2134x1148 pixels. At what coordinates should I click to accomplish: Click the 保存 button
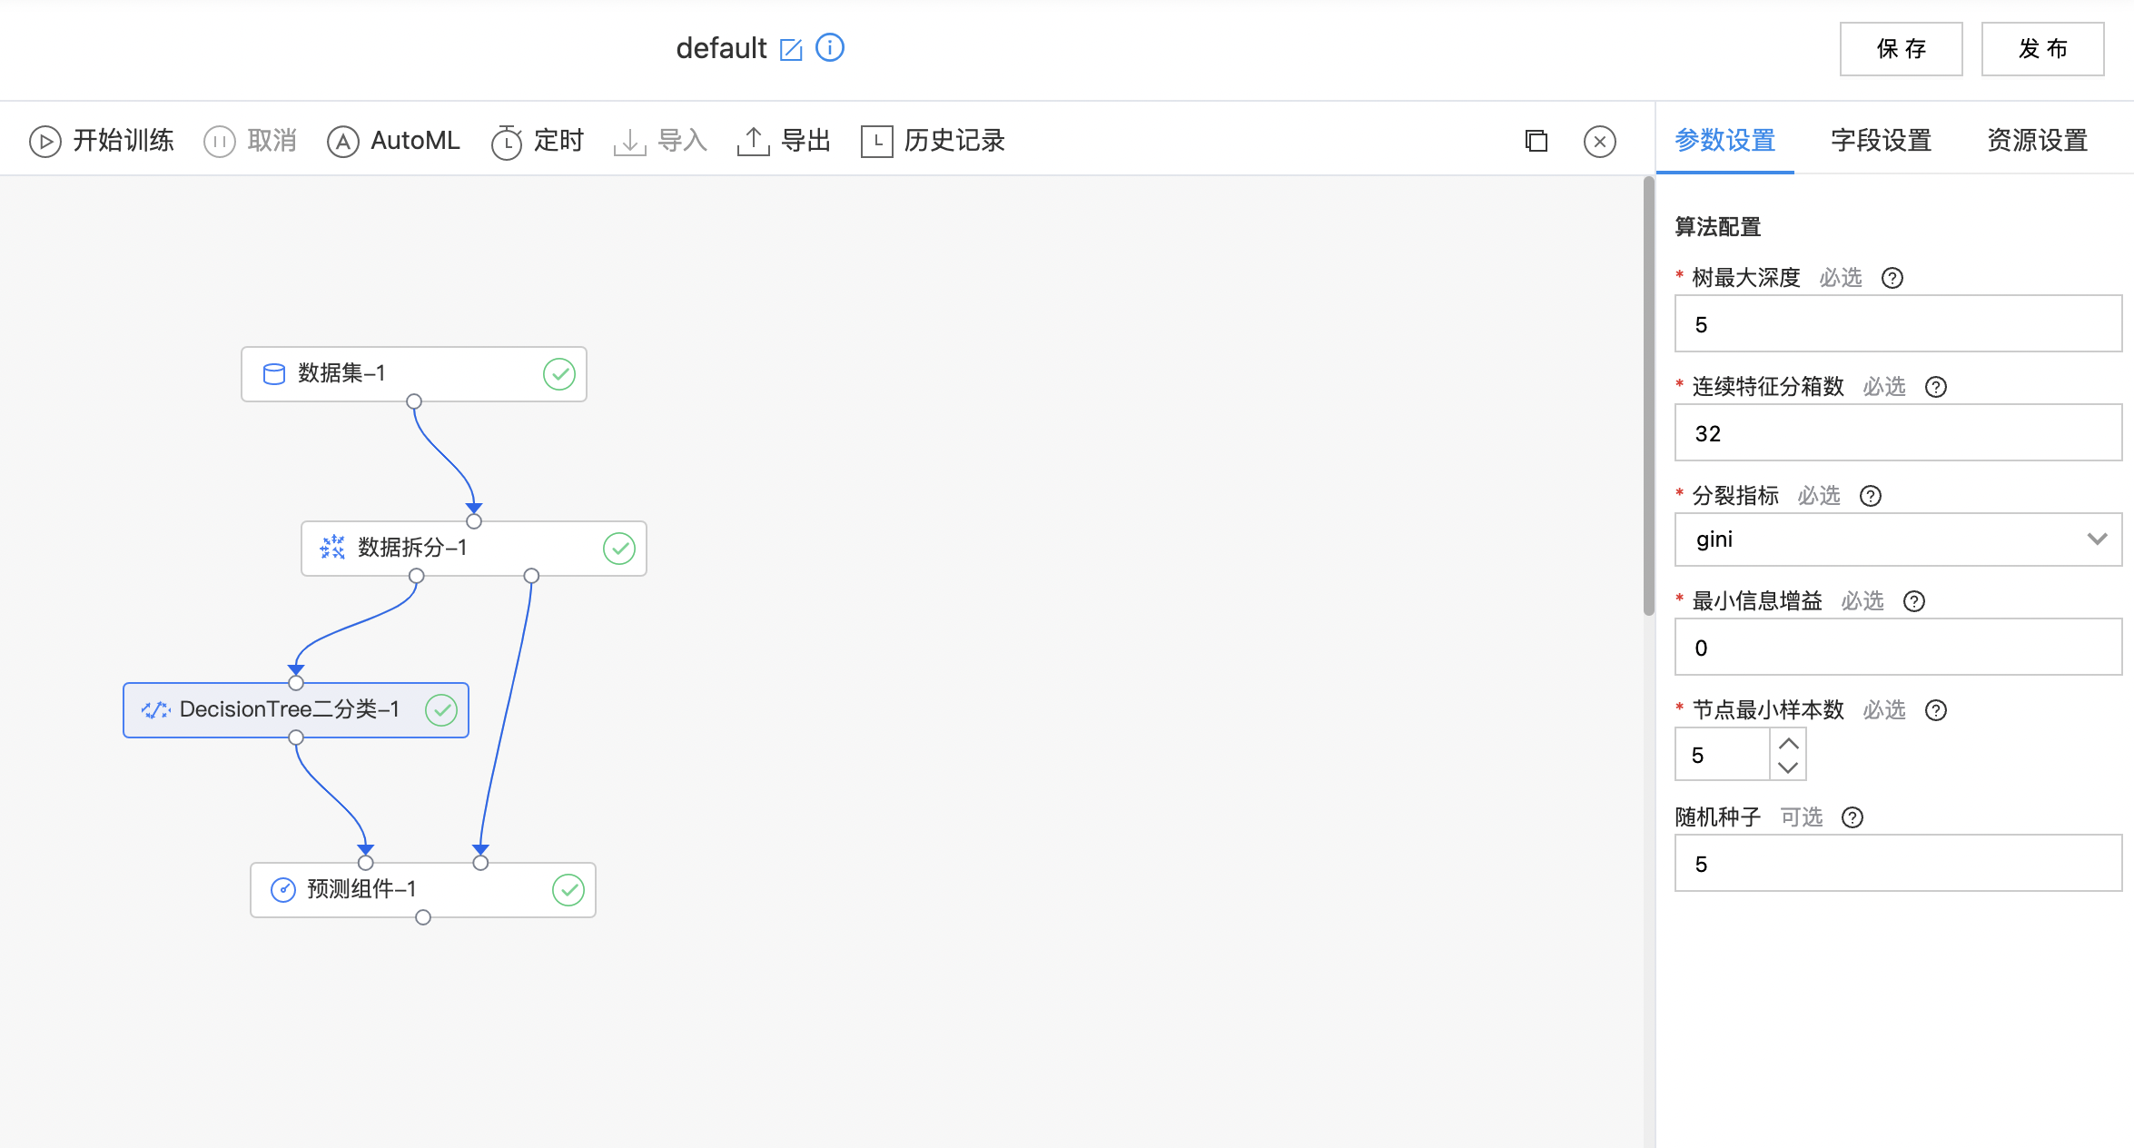(1901, 49)
